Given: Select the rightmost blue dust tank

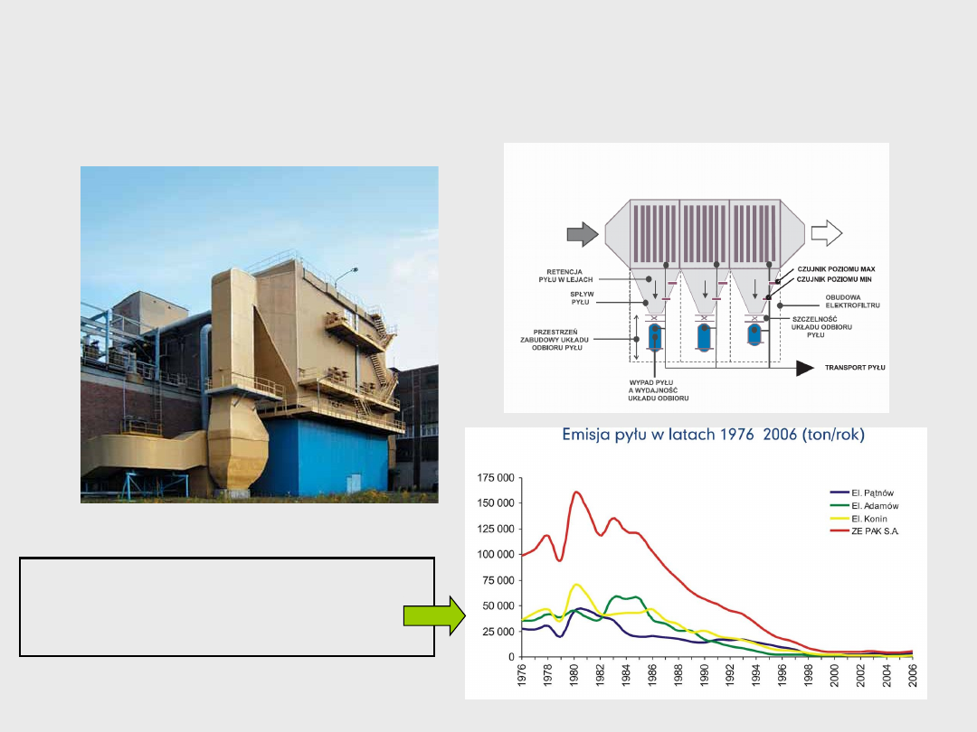Looking at the screenshot, I should coord(754,336).
